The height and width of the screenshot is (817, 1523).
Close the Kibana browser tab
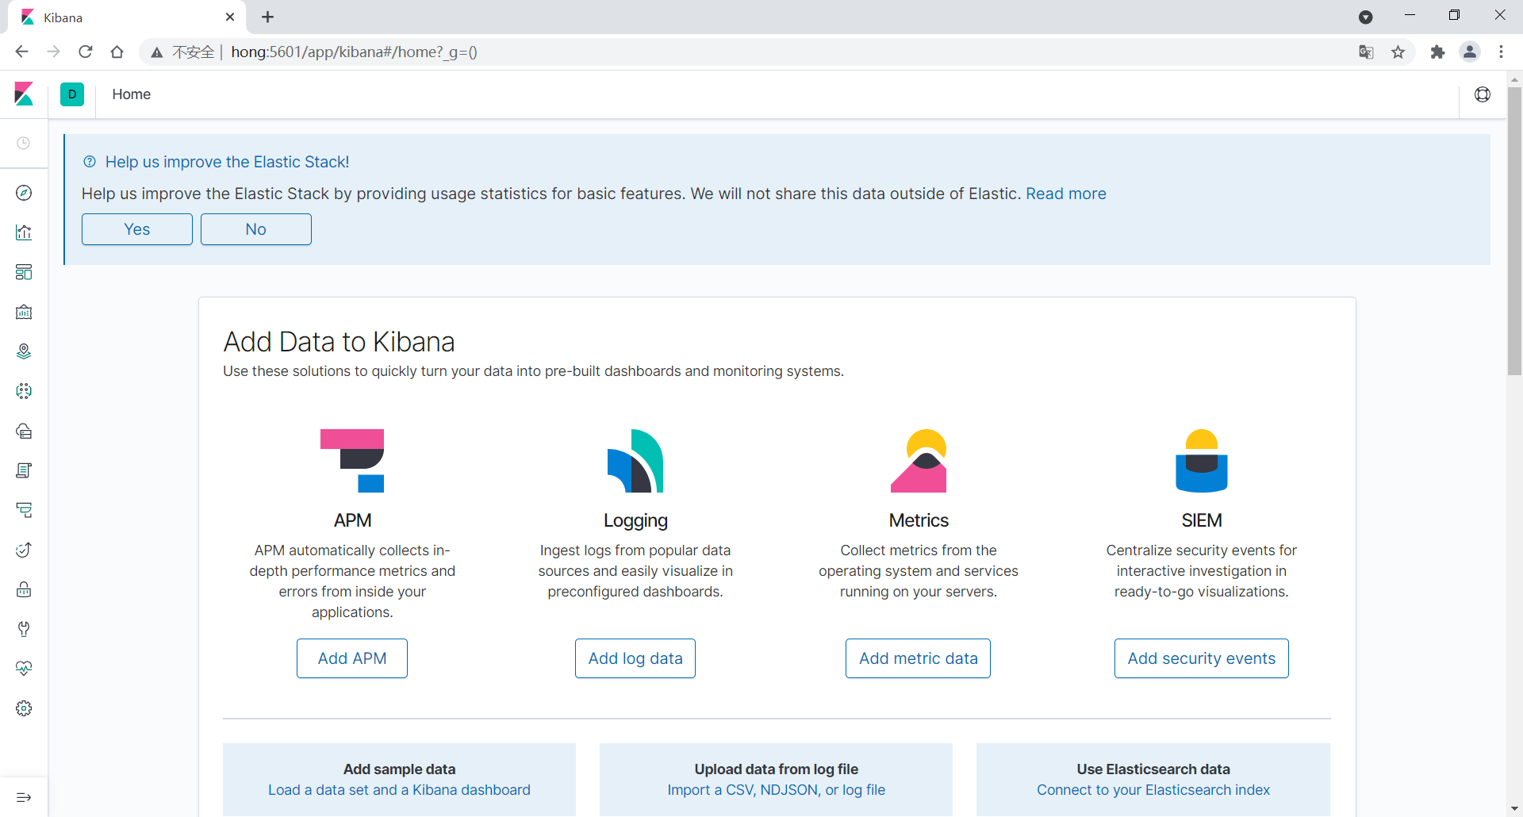[x=230, y=17]
